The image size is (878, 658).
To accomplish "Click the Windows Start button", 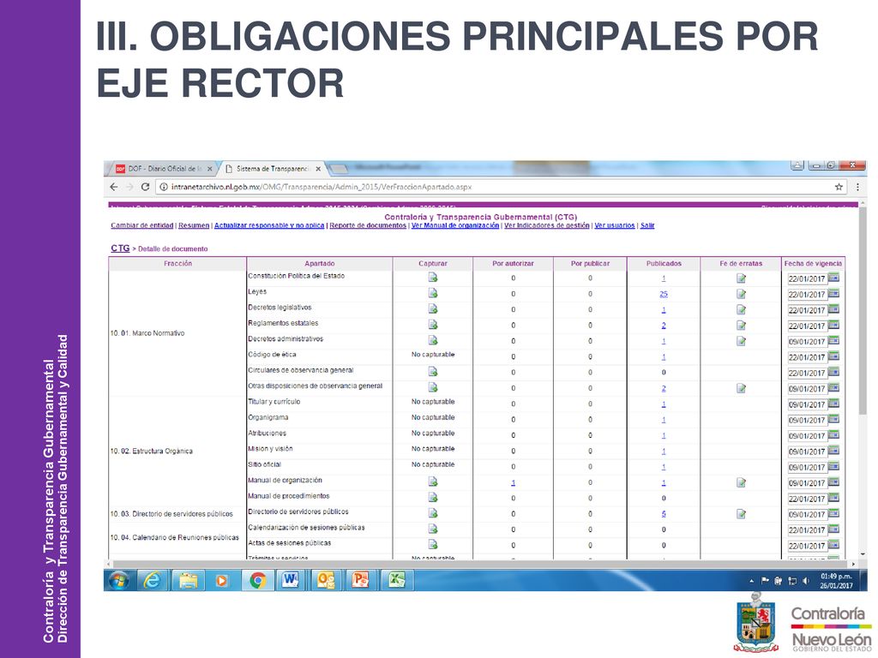I will (118, 581).
